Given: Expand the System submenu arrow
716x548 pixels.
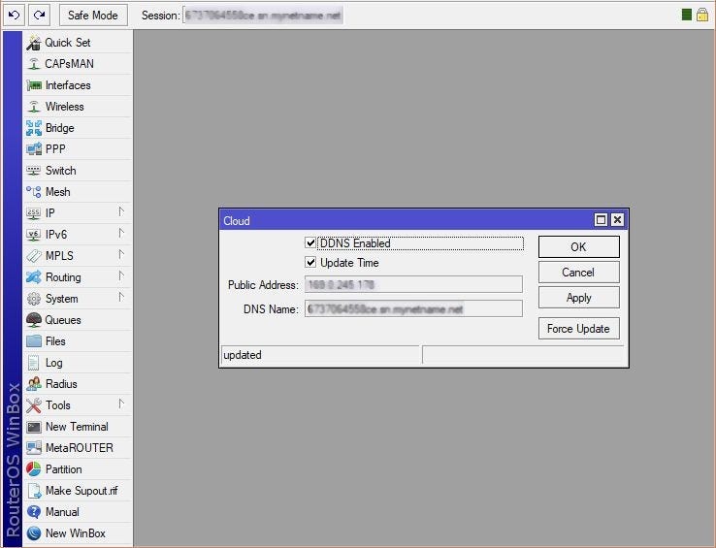Looking at the screenshot, I should (121, 298).
